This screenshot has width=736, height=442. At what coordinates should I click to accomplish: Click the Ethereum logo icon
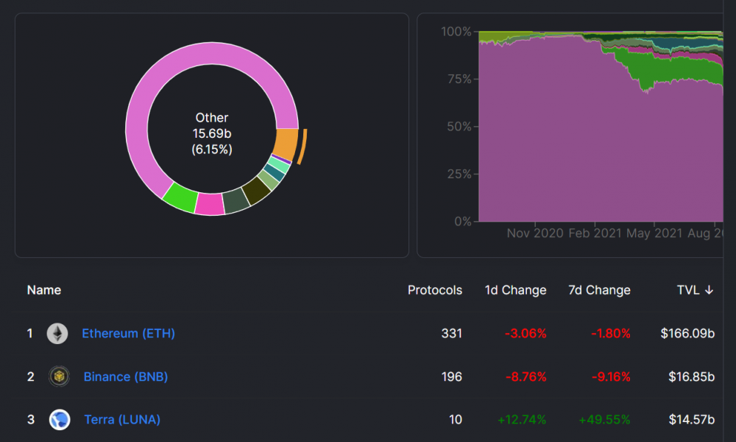(x=57, y=334)
